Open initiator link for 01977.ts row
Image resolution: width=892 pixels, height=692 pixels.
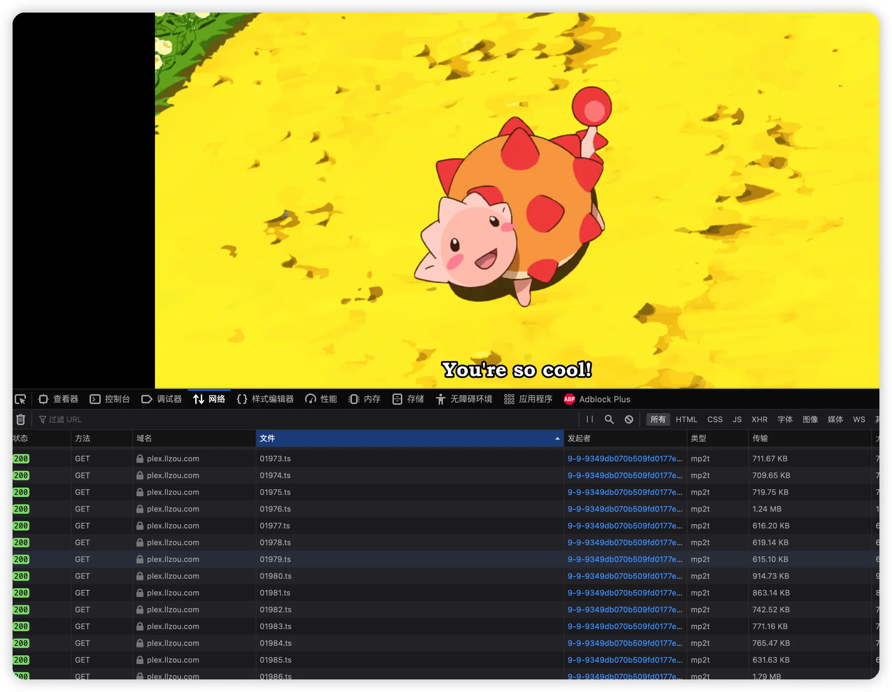tap(624, 526)
